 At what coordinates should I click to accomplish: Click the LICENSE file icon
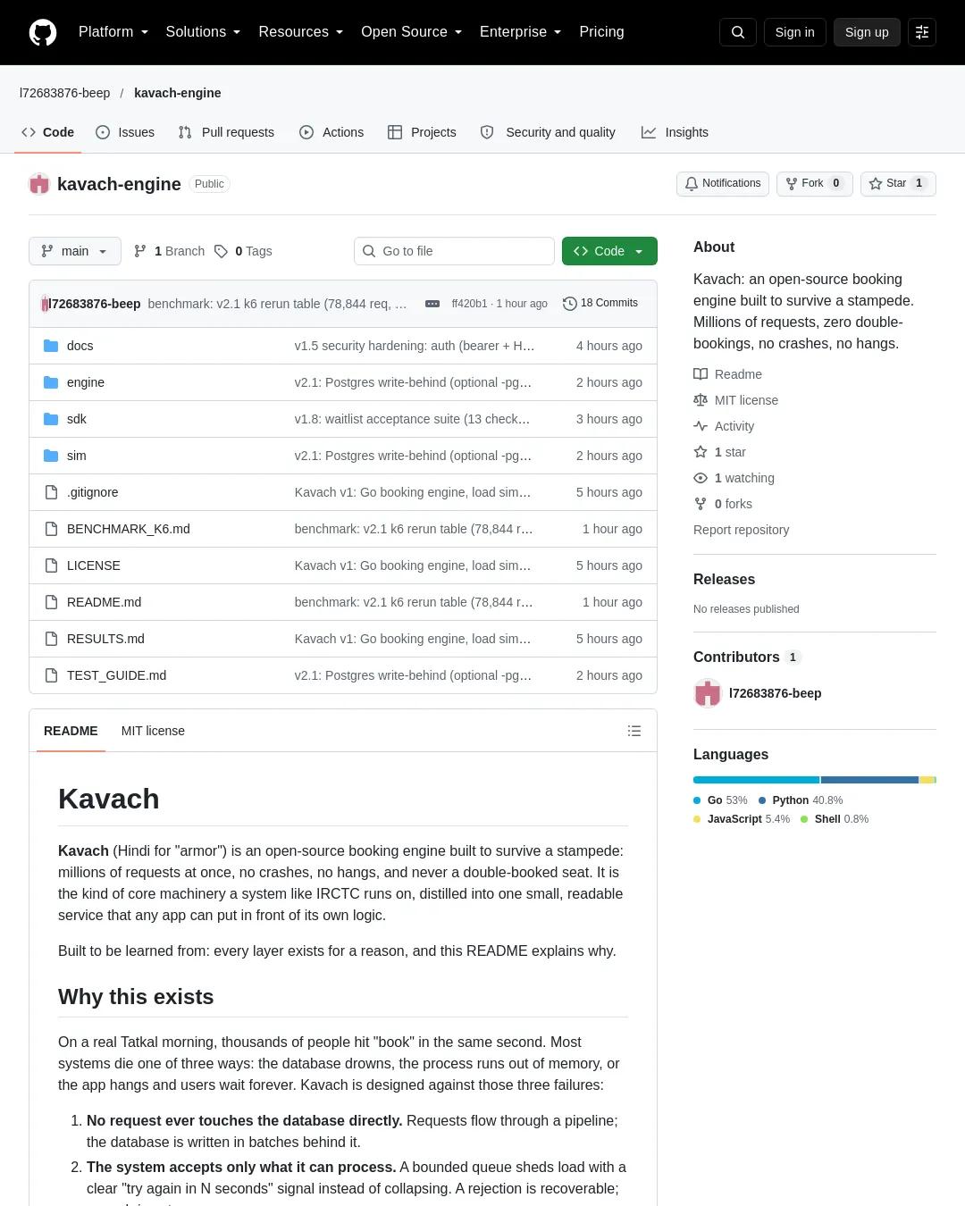[x=51, y=565]
